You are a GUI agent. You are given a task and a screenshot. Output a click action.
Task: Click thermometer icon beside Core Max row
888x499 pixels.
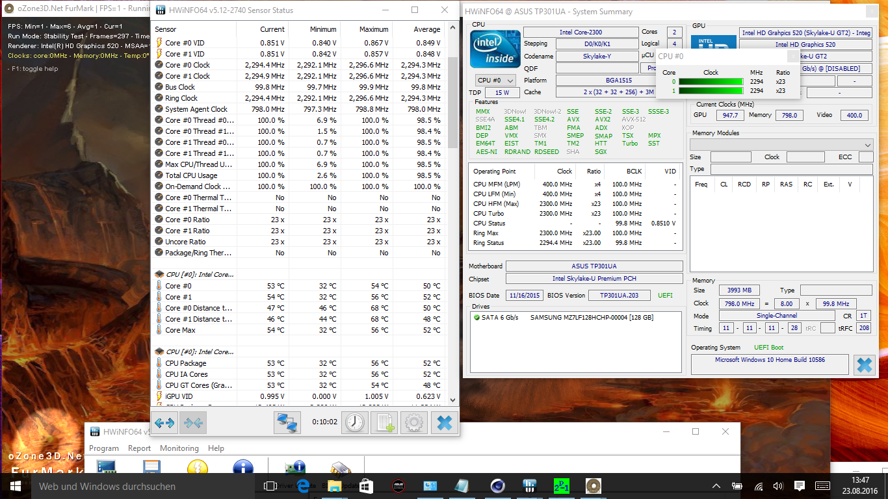coord(159,330)
